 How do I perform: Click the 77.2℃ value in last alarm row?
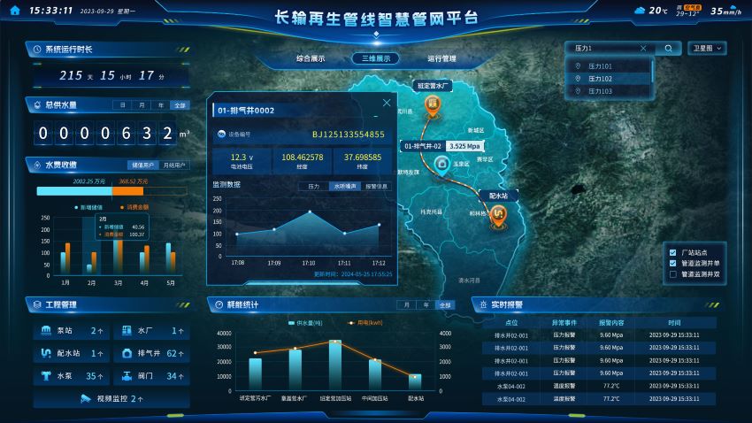pos(611,399)
